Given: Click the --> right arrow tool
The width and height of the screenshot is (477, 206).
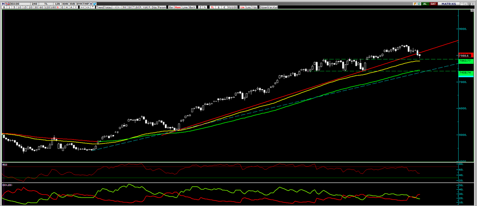Looking at the screenshot, I should coord(114,8).
